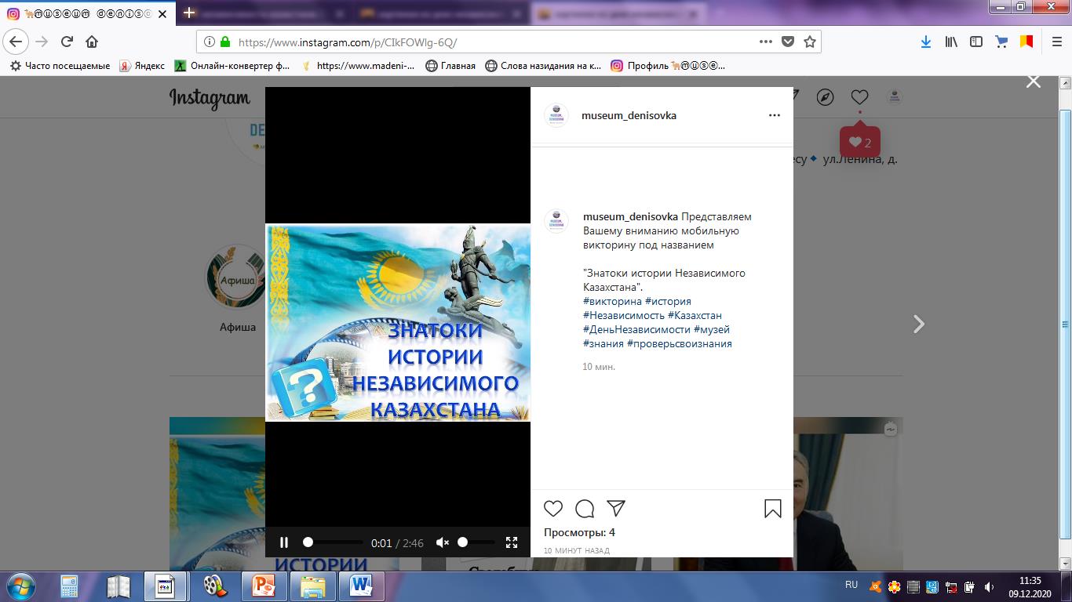Click the shopping cart extension icon

[1001, 42]
